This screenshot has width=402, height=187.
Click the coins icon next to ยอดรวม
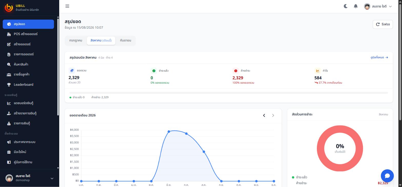click(72, 71)
